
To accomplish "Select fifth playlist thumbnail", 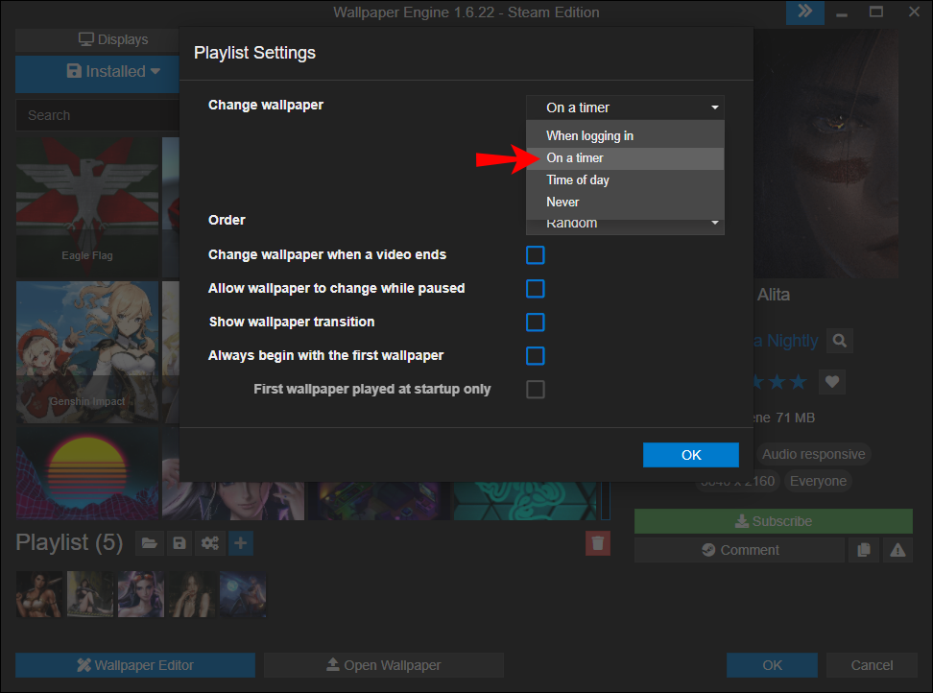I will tap(243, 594).
